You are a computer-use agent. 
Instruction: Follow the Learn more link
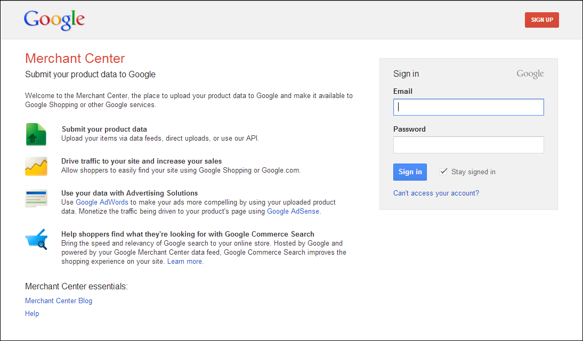(184, 262)
